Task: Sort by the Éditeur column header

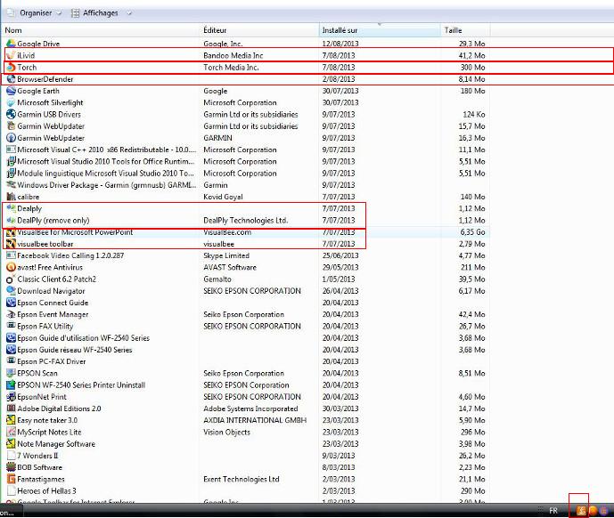Action: tap(259, 30)
